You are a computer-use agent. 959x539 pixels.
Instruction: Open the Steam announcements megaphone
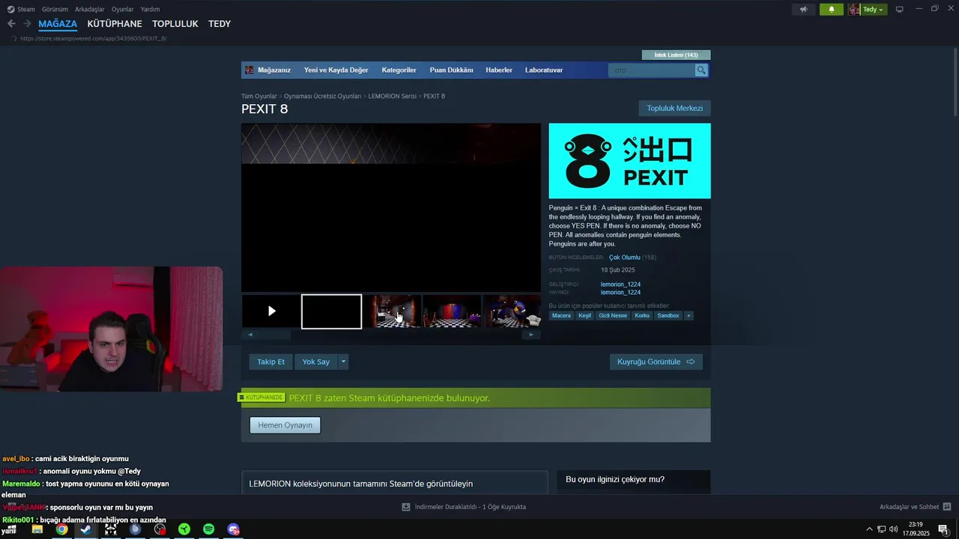(804, 10)
